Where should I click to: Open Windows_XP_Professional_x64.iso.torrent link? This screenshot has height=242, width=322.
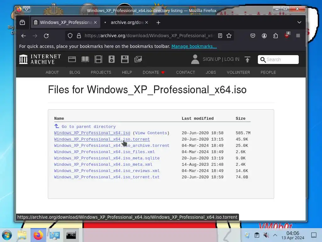pos(102,139)
